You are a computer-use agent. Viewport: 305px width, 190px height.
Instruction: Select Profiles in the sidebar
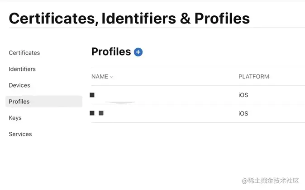[19, 102]
